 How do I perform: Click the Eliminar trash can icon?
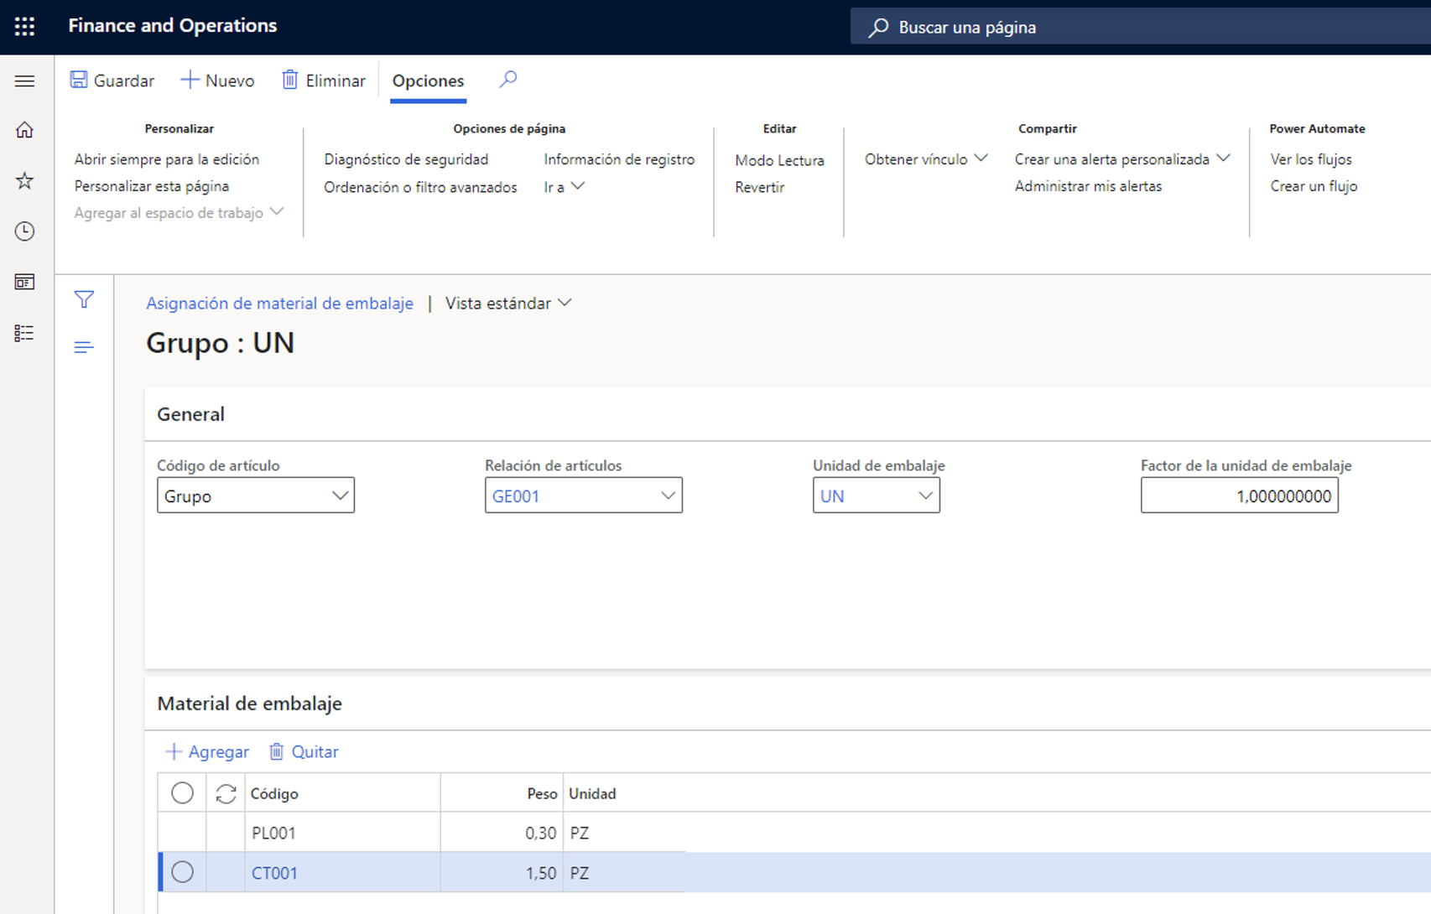pyautogui.click(x=290, y=80)
